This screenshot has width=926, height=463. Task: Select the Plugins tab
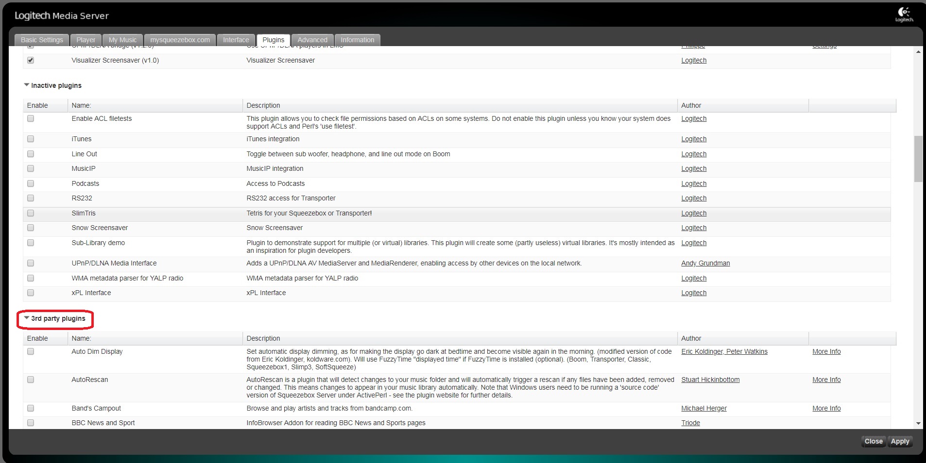pyautogui.click(x=274, y=40)
